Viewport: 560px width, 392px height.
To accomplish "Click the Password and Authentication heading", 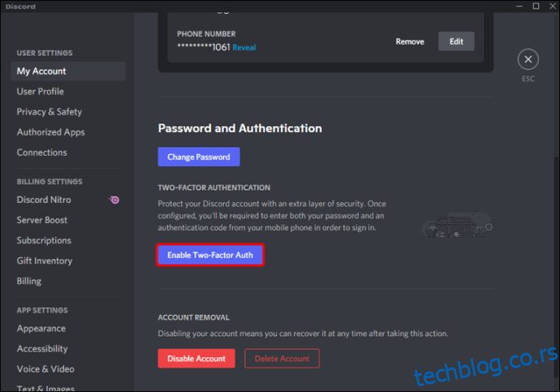I will 239,128.
